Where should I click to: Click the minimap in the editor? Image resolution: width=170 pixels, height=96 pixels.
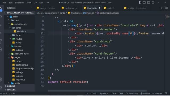tap(167, 17)
